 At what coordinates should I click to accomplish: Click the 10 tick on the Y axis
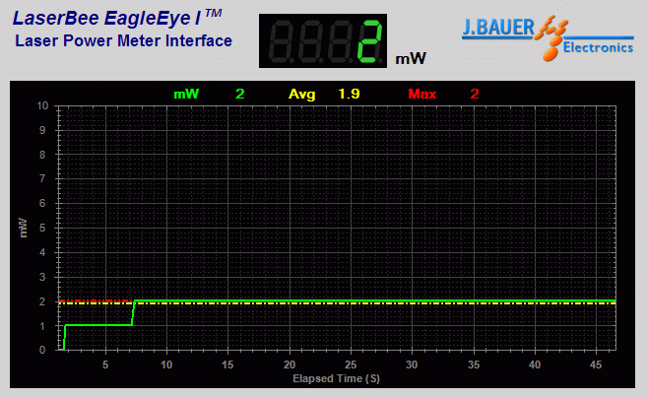click(x=41, y=105)
